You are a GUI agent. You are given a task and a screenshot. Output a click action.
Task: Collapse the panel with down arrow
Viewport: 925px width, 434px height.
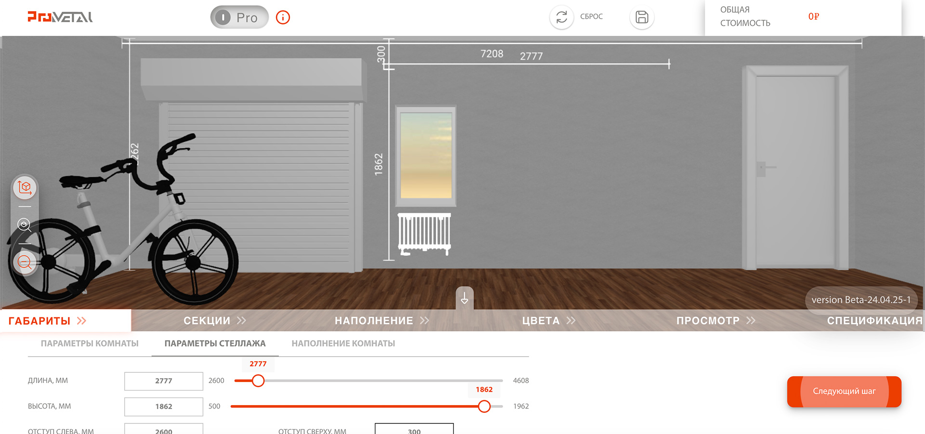(464, 299)
